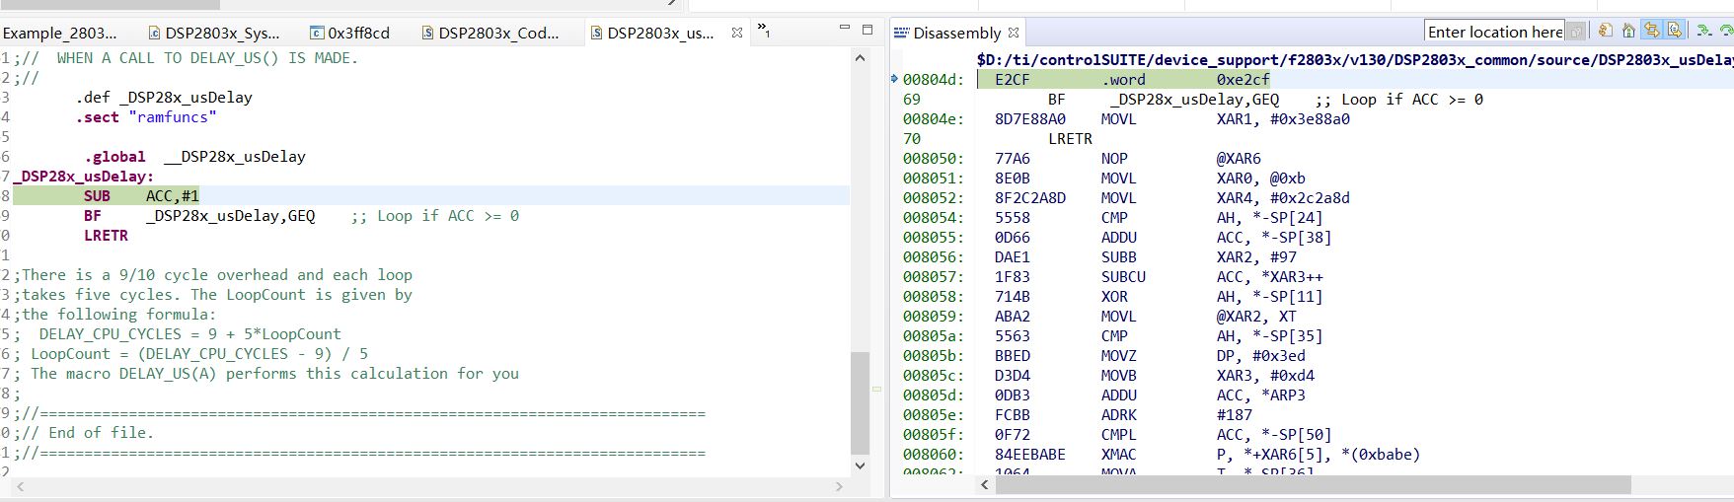Open the DSP2803x_Cod... editor tab
Screen dimensions: 1734x502
click(x=490, y=33)
